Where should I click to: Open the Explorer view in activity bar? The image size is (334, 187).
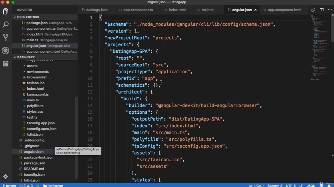6,11
